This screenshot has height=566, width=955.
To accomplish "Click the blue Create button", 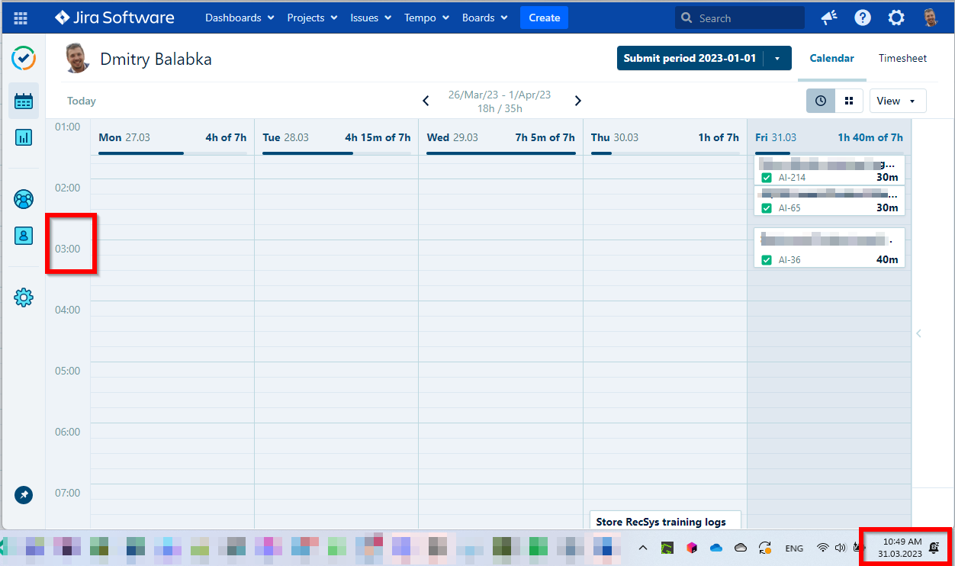I will [x=544, y=18].
